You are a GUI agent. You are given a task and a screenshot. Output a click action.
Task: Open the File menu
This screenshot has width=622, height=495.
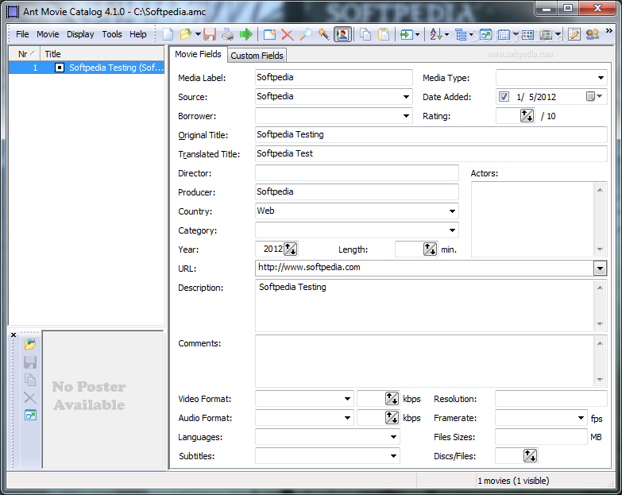22,34
